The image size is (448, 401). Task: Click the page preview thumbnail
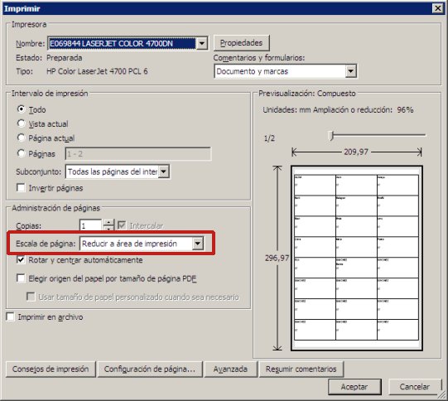(357, 258)
